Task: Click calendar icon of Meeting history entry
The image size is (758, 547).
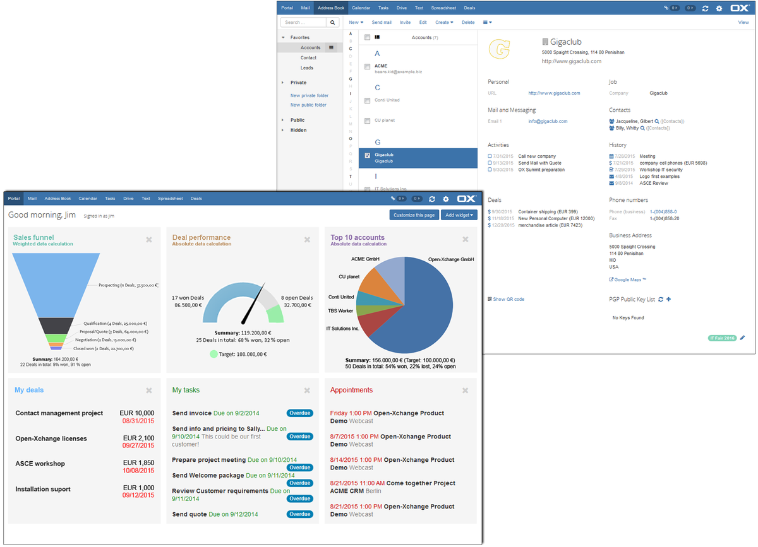Action: [x=611, y=156]
